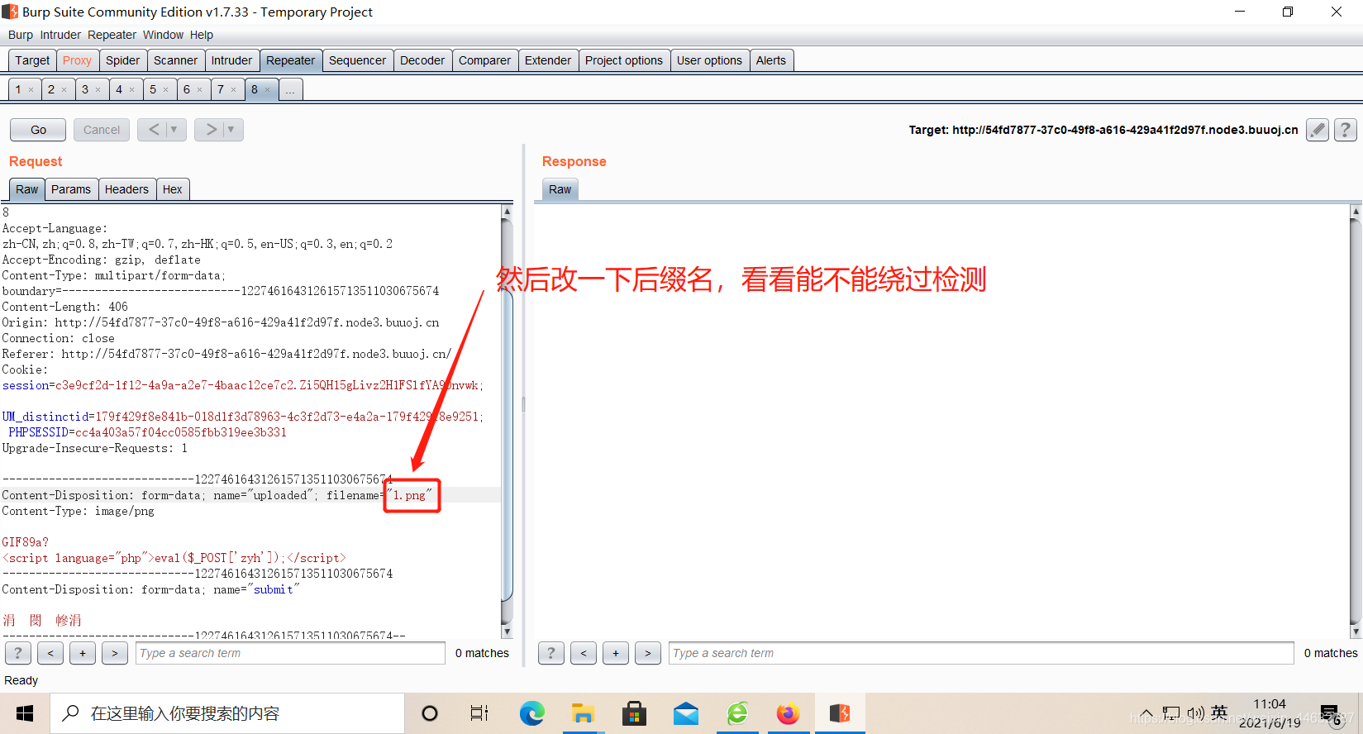View request Headers tab

[126, 189]
